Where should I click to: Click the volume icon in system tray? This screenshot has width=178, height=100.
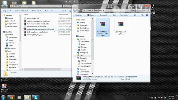pos(162,97)
